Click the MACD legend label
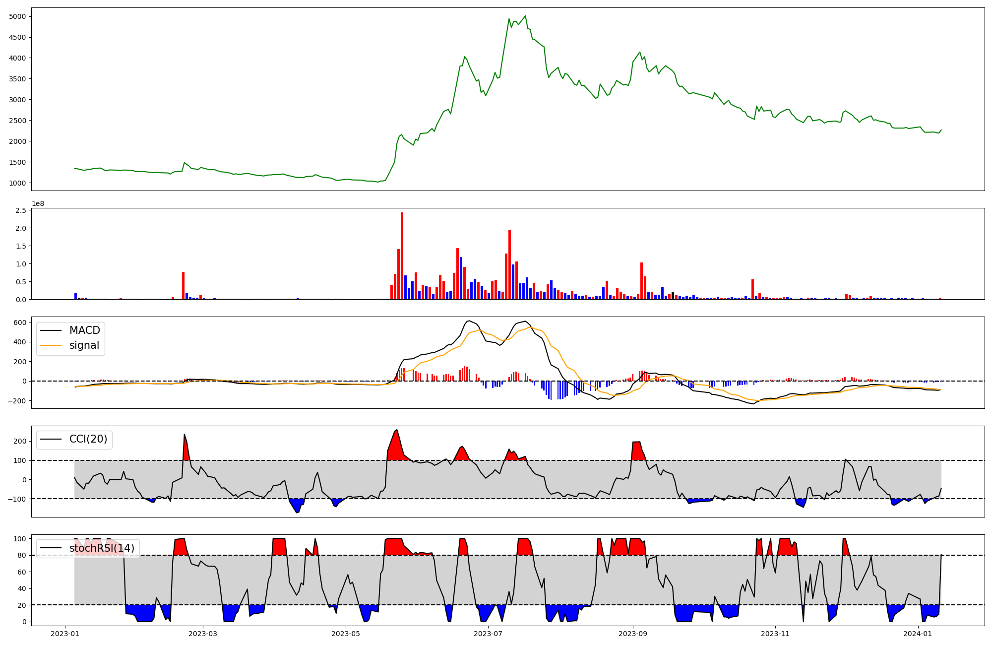992x645 pixels. point(84,330)
